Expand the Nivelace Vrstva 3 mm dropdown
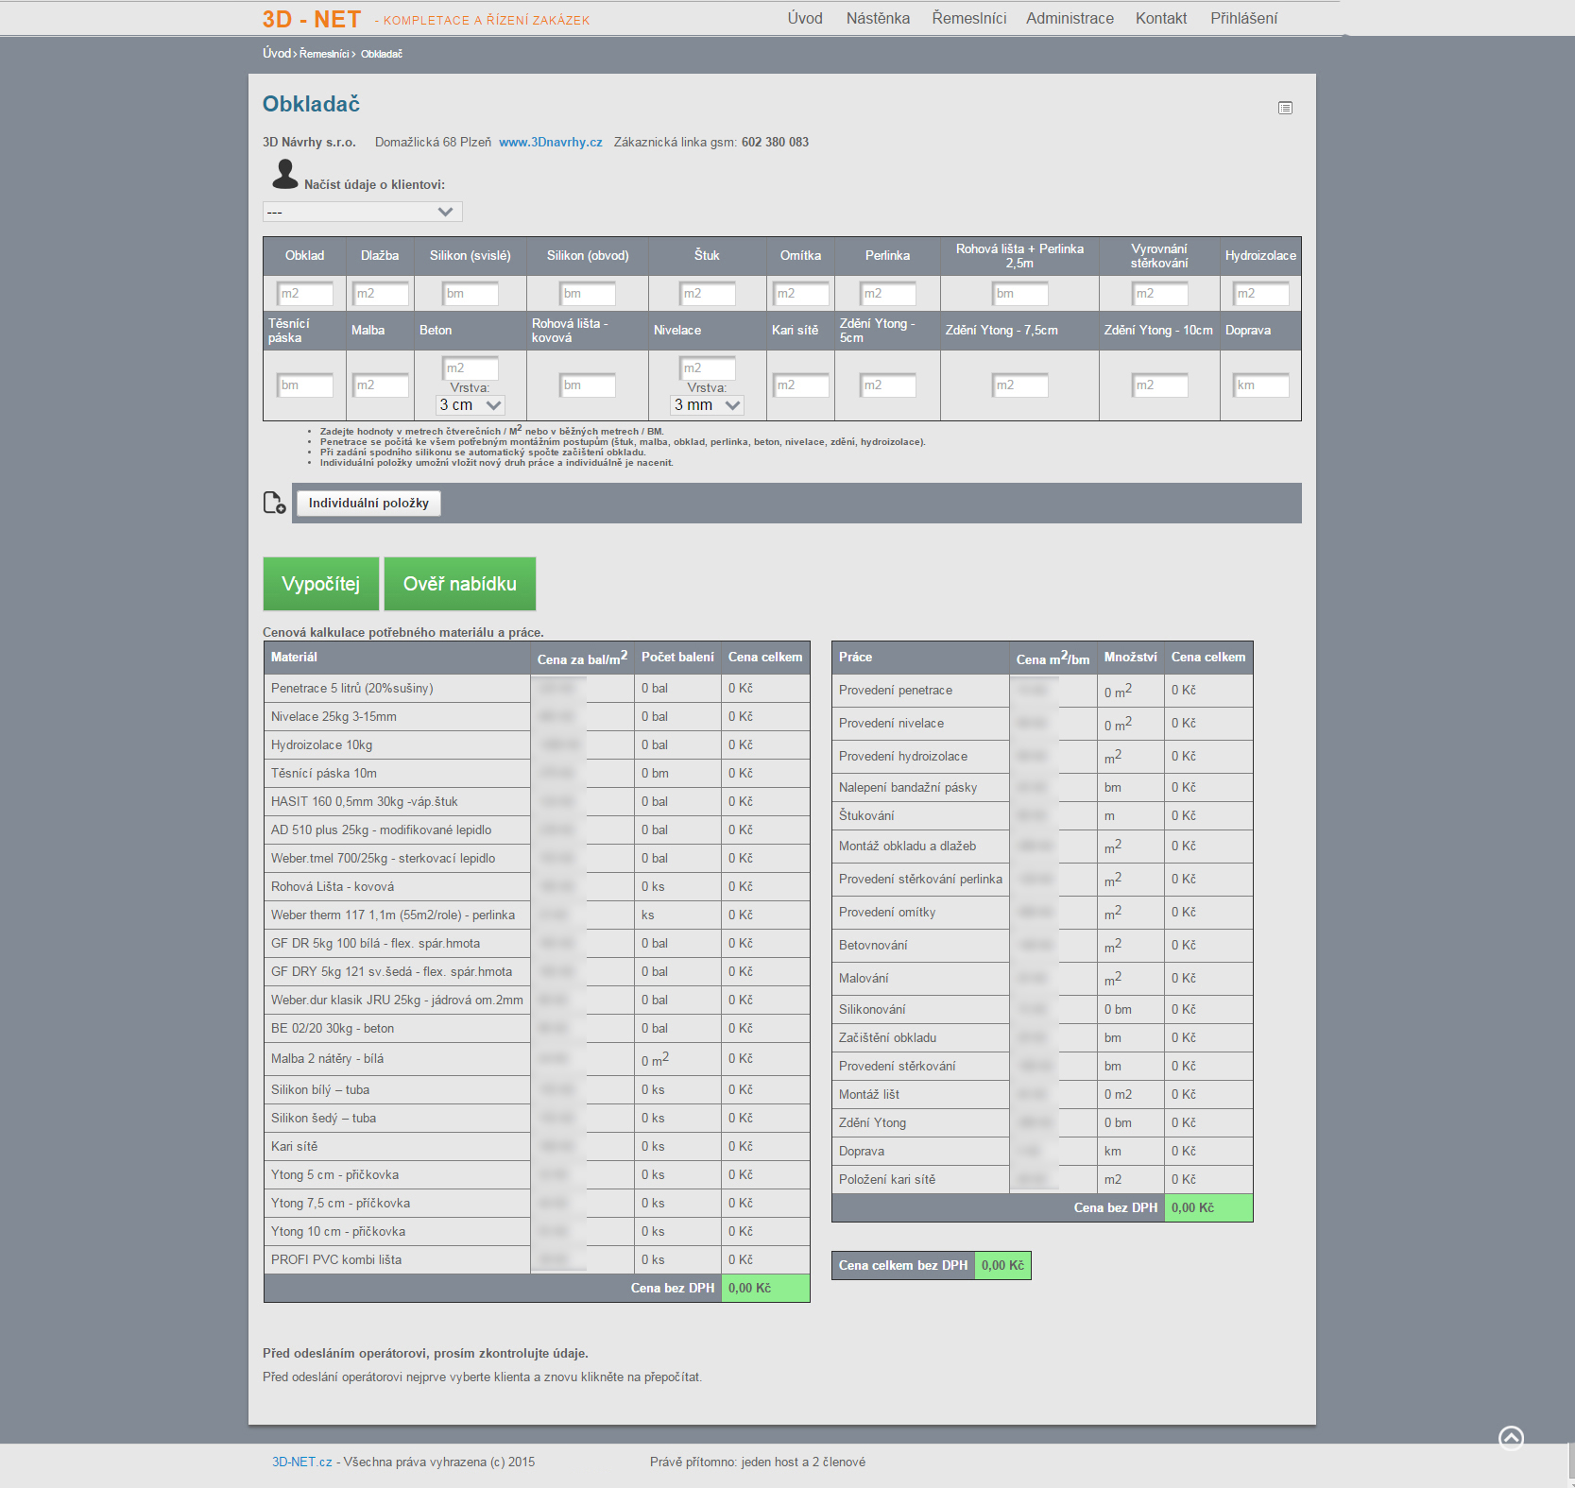Screen dimensions: 1575x1488 (x=707, y=405)
